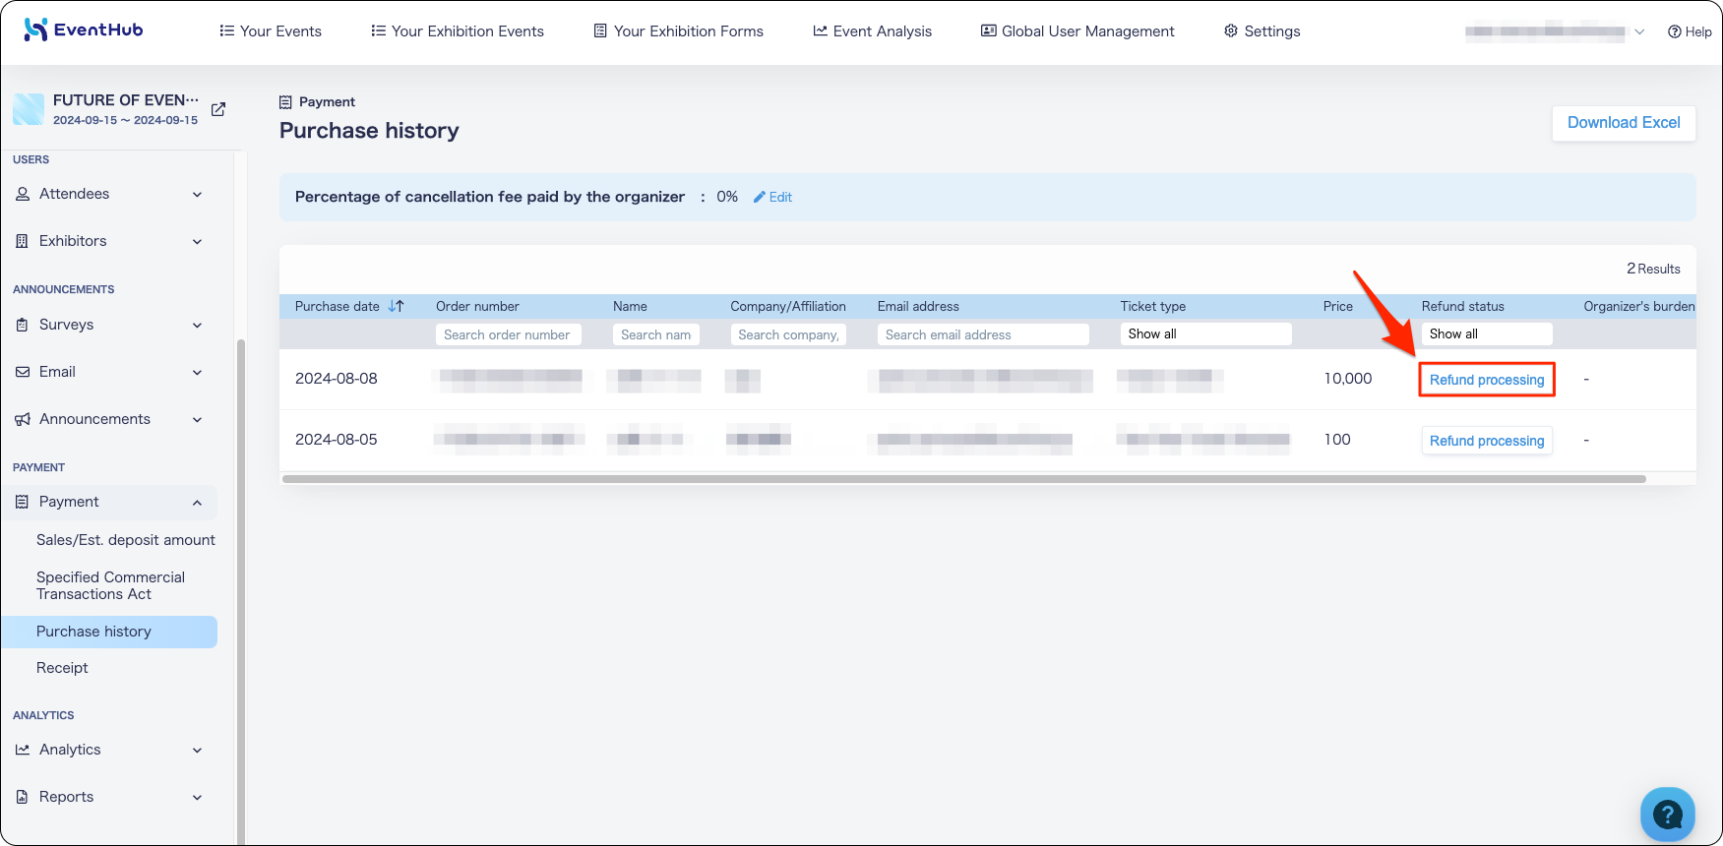This screenshot has height=846, width=1723.
Task: Click the Your Exhibition Forms icon
Action: tap(600, 30)
